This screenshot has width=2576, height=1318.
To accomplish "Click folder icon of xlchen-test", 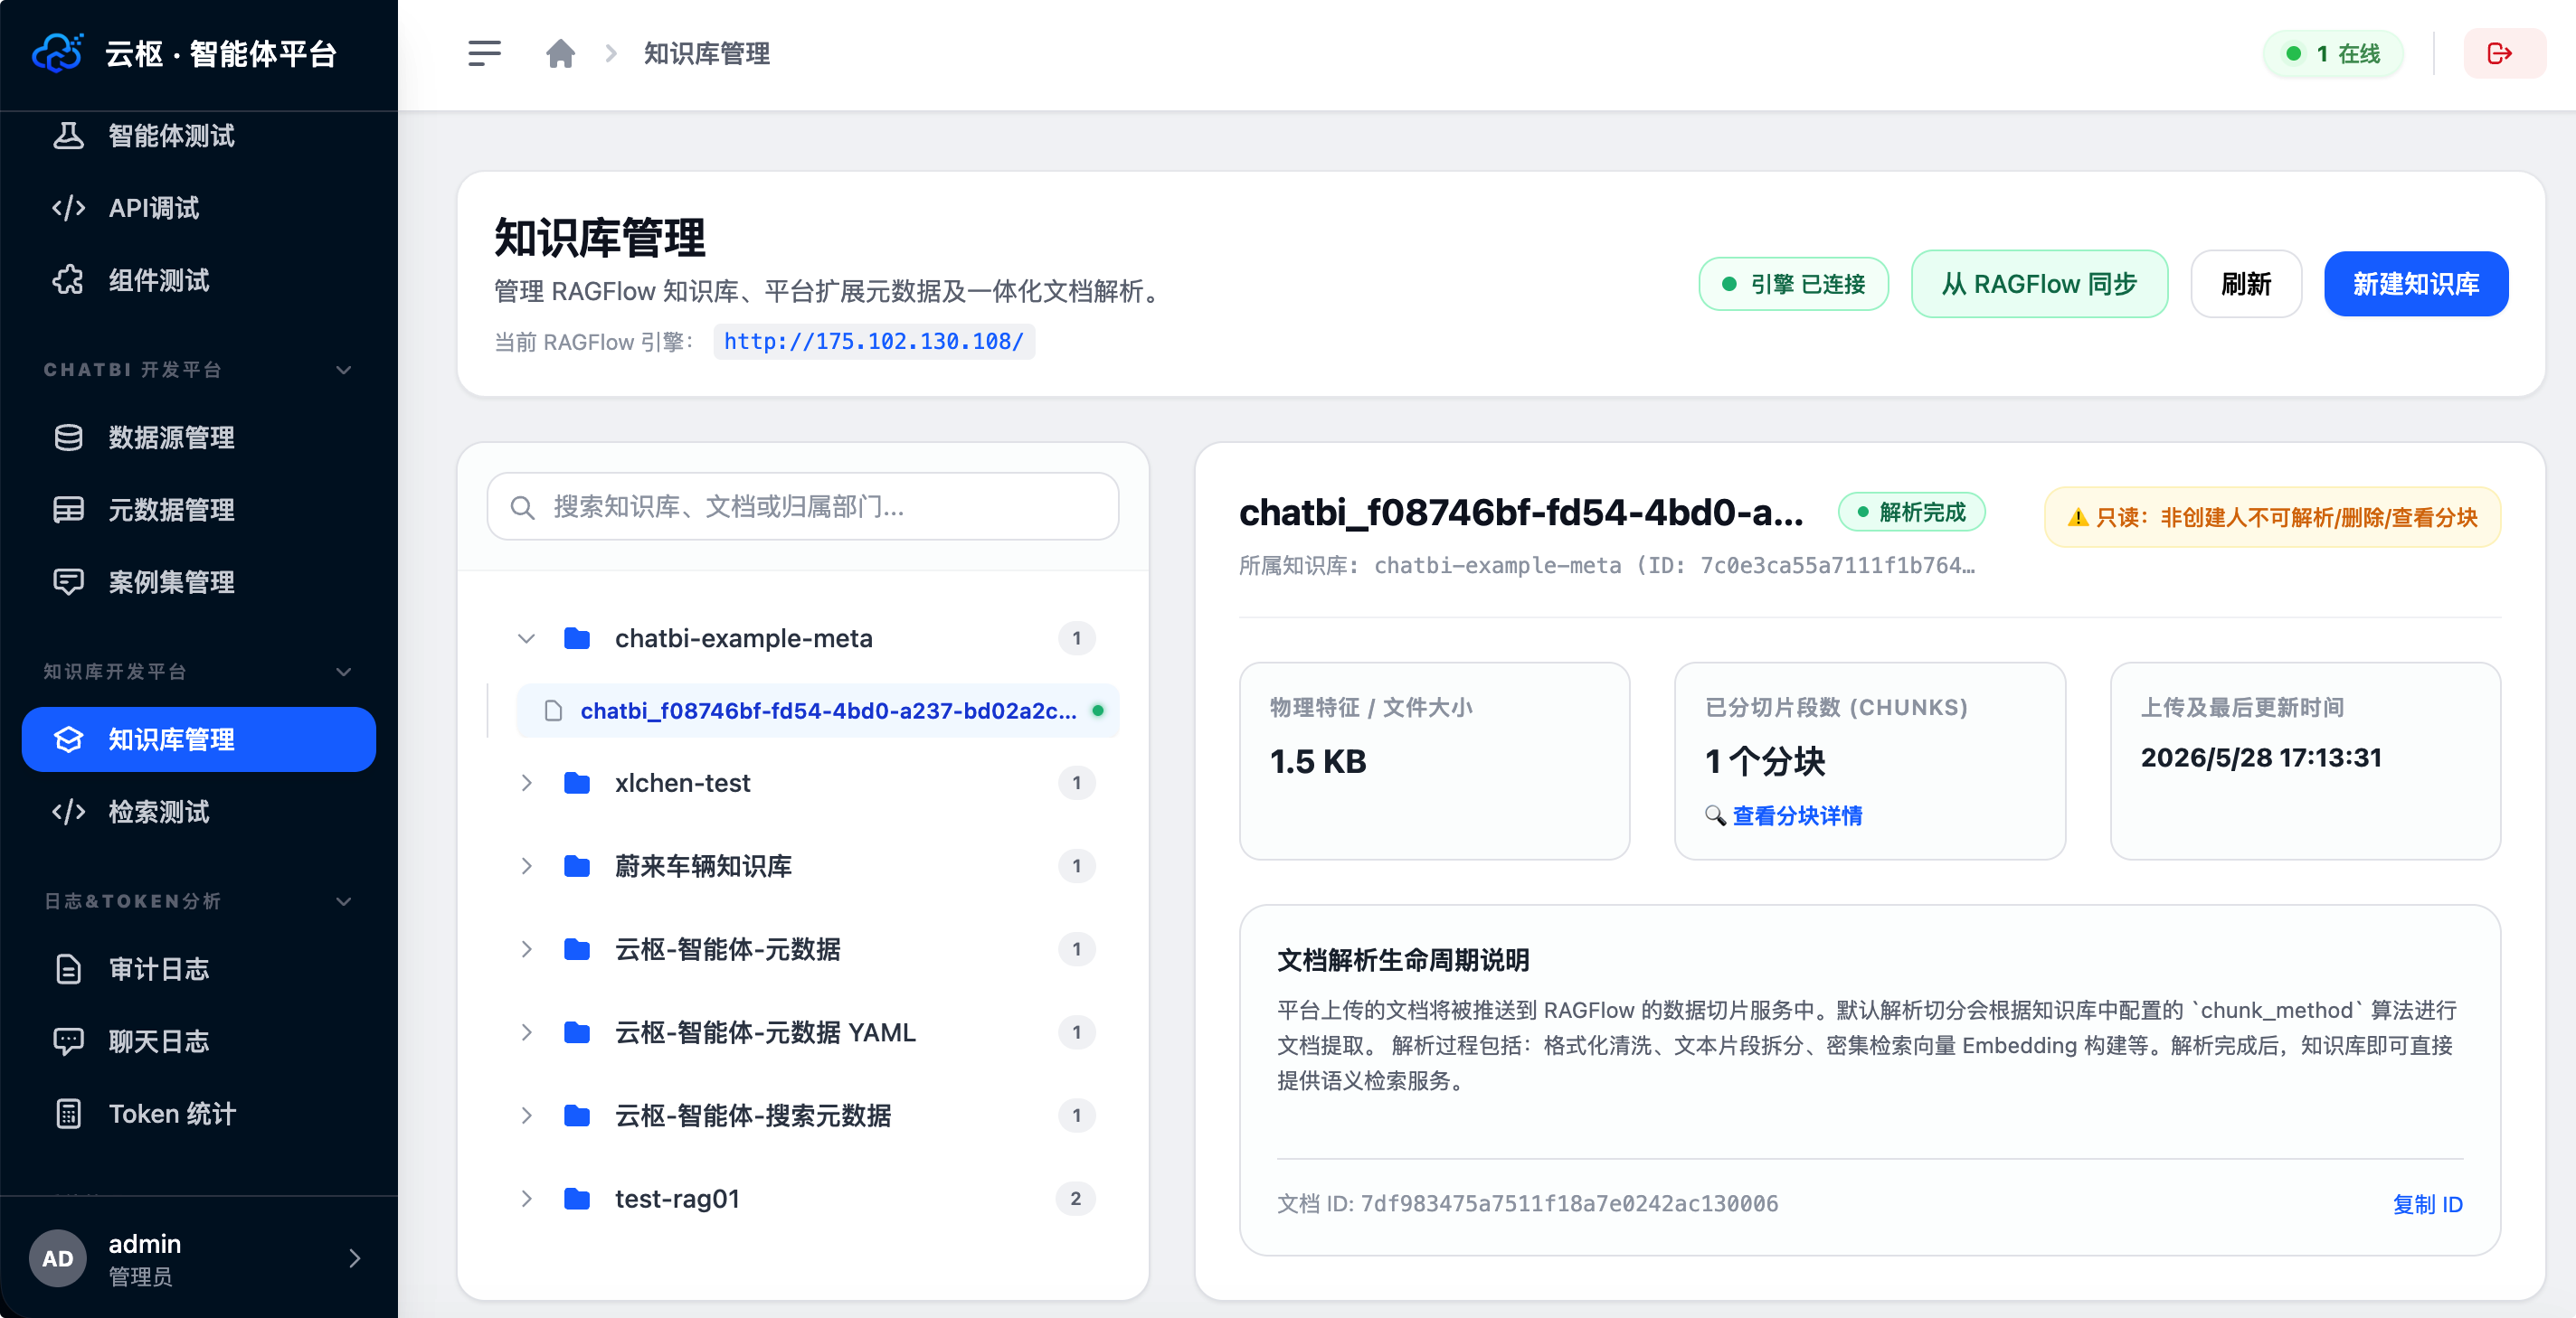I will coord(577,783).
